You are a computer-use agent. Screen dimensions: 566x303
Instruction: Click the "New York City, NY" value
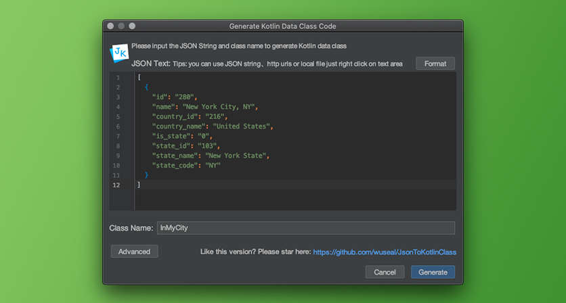click(219, 107)
